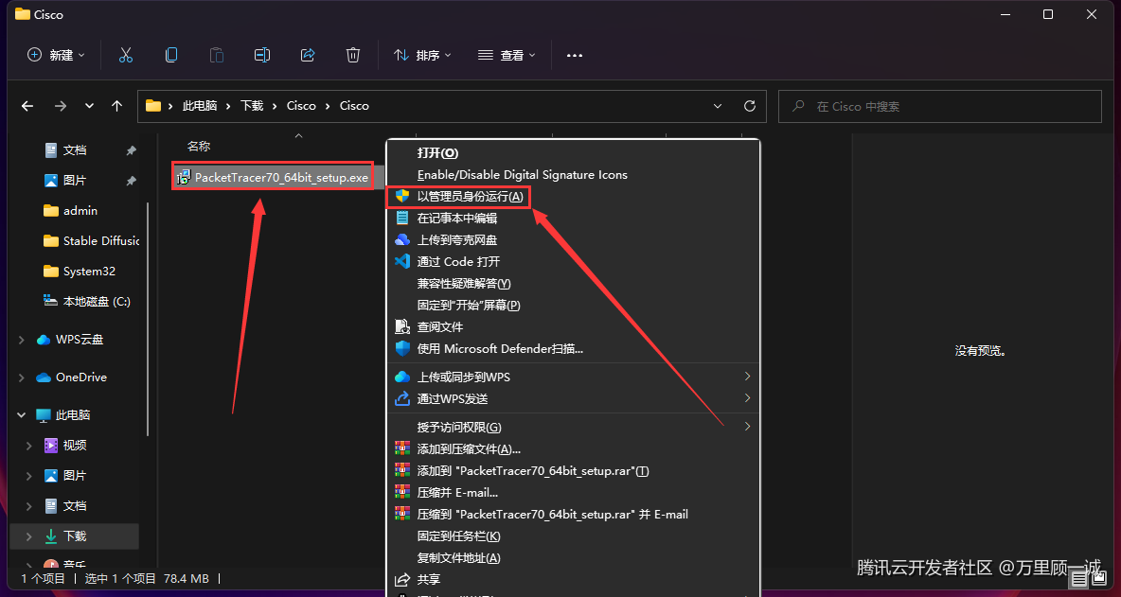The image size is (1121, 597).
Task: Open admin folder in sidebar
Action: (x=80, y=211)
